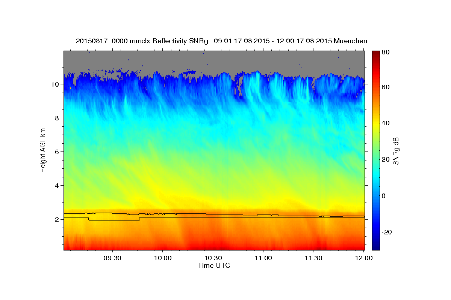Click the height tick label 10
The height and width of the screenshot is (300, 451).
(x=55, y=84)
